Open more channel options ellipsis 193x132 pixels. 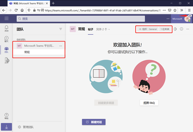pos(188,29)
